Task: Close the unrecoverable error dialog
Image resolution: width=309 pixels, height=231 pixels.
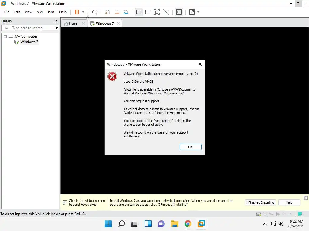Action: [x=200, y=64]
